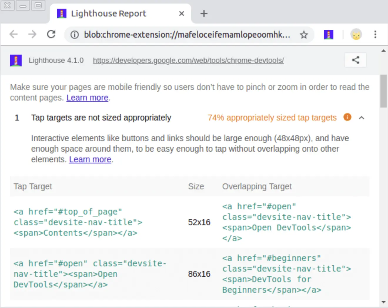This screenshot has width=388, height=308.
Task: View site information for the blob URL
Action: (75, 35)
